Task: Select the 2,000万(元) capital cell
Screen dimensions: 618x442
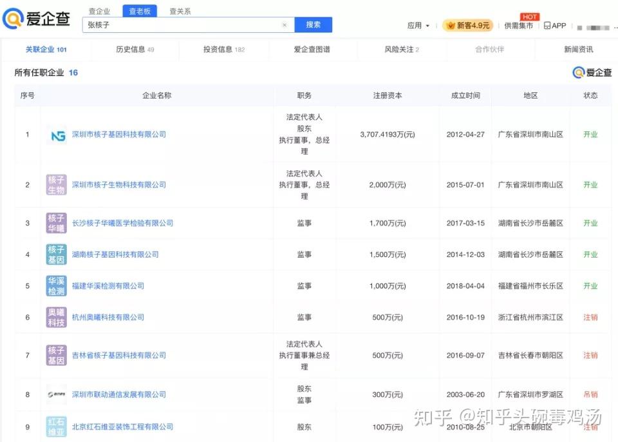Action: pyautogui.click(x=388, y=185)
